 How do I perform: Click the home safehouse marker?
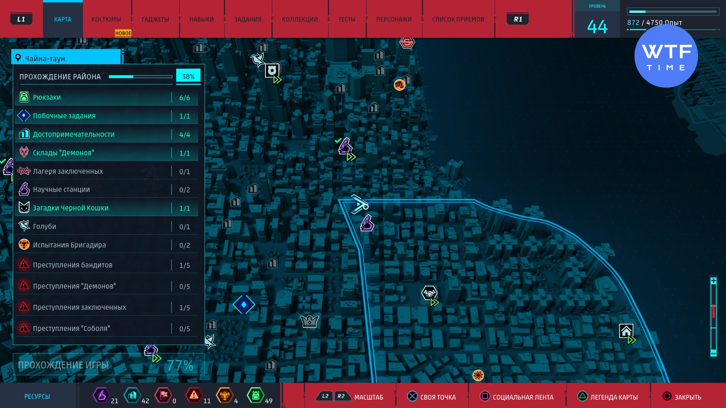[x=626, y=331]
